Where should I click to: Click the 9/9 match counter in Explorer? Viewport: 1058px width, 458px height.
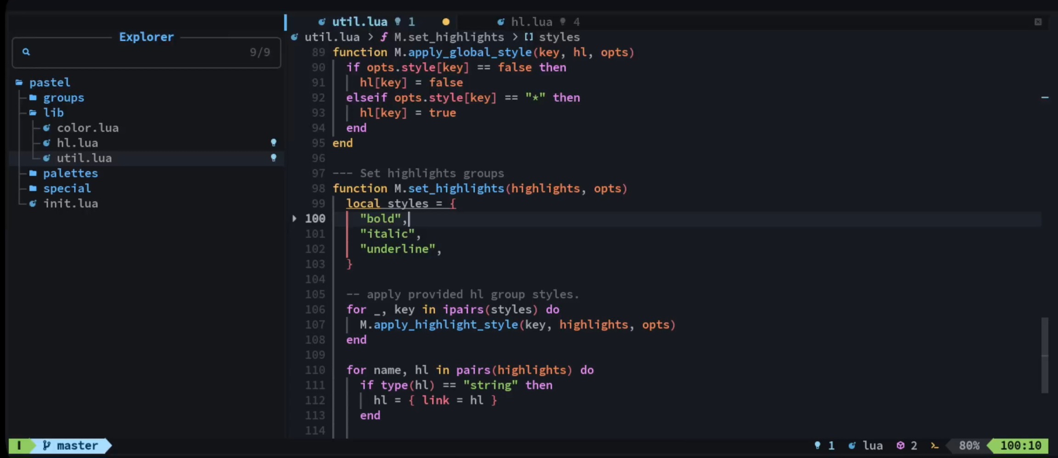tap(260, 52)
